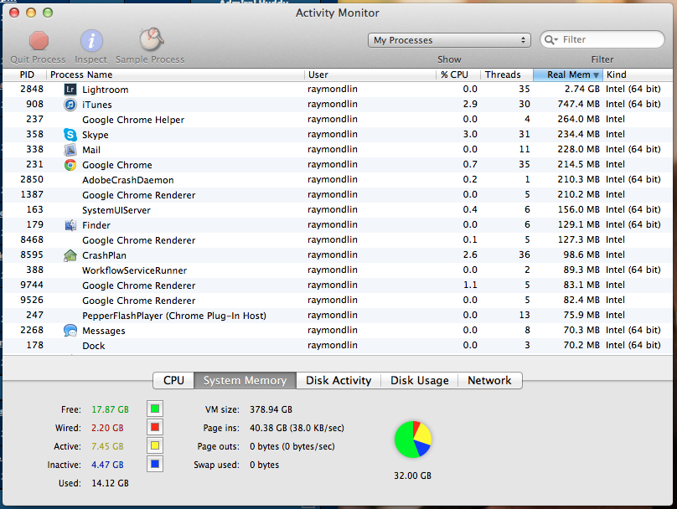Switch to the CPU tab
The image size is (677, 509).
click(x=173, y=380)
